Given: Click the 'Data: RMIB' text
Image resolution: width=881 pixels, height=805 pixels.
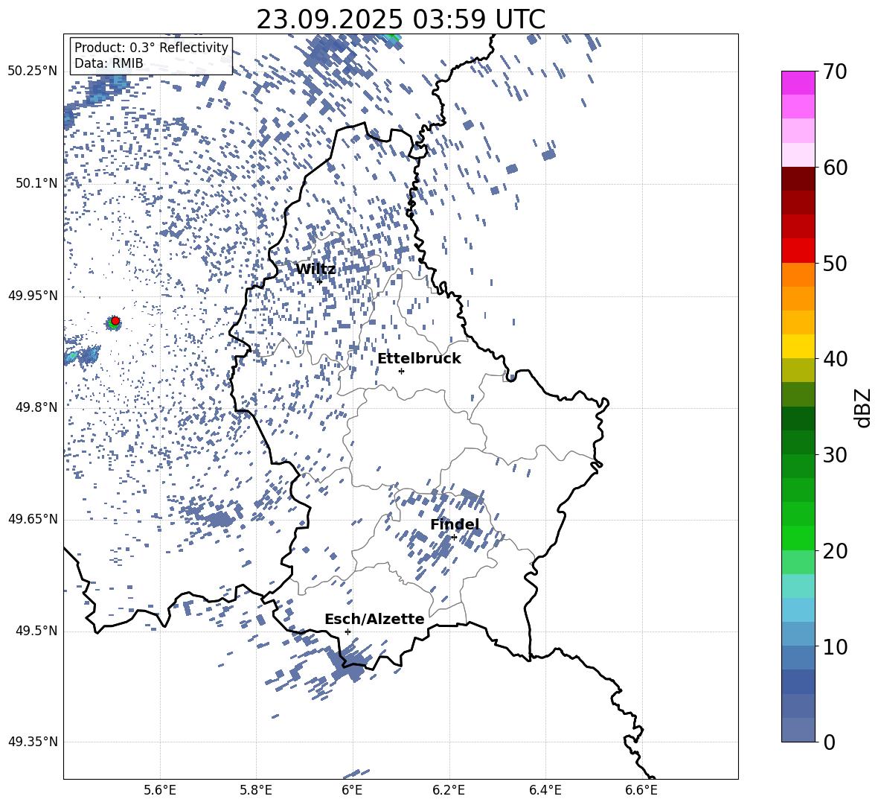Looking at the screenshot, I should point(109,63).
